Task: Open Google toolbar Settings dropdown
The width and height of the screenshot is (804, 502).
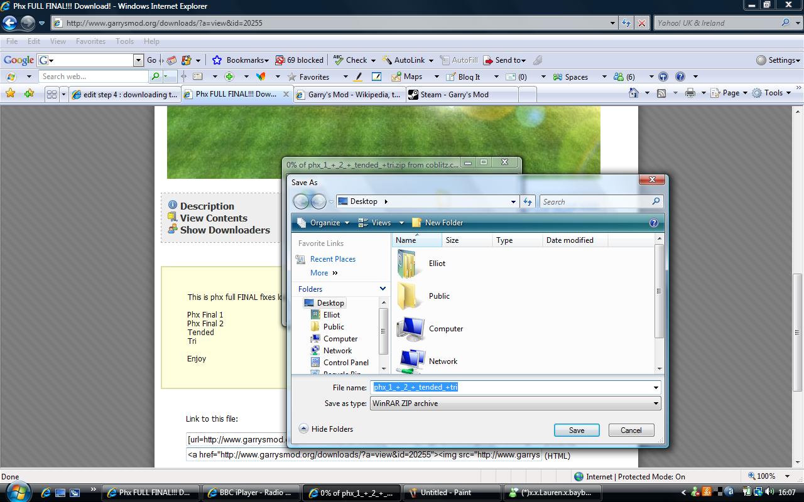Action: point(778,60)
